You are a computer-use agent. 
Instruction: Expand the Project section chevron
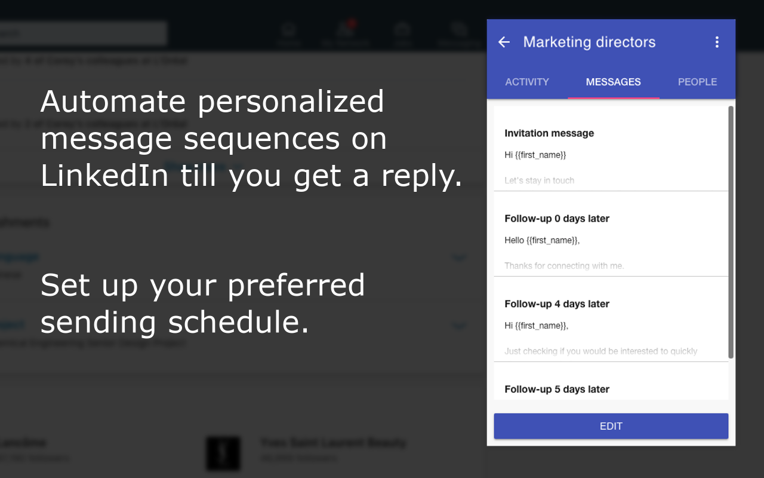point(459,326)
